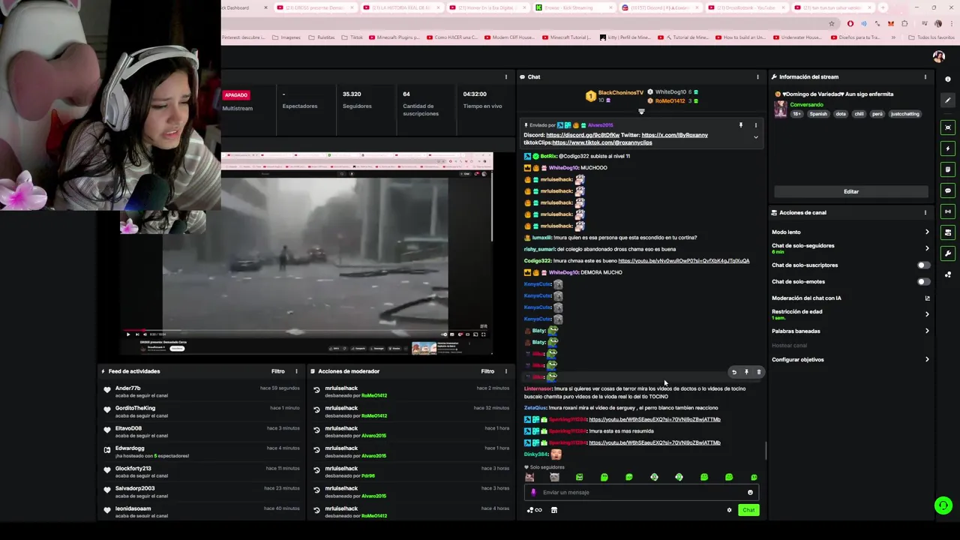
Task: Expand Palabras baneadas settings
Action: coord(927,331)
